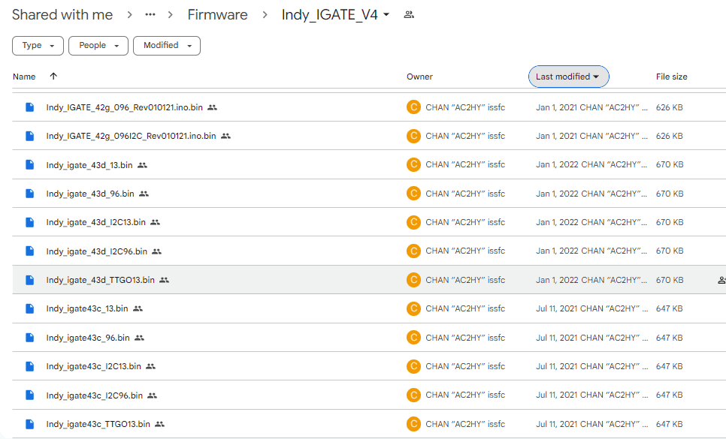Click file icon of Indy_igate43c_TTGO13.bin

tap(30, 424)
